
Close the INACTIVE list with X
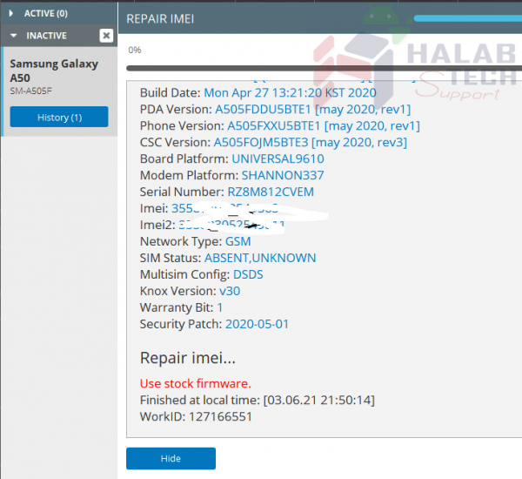(x=106, y=36)
